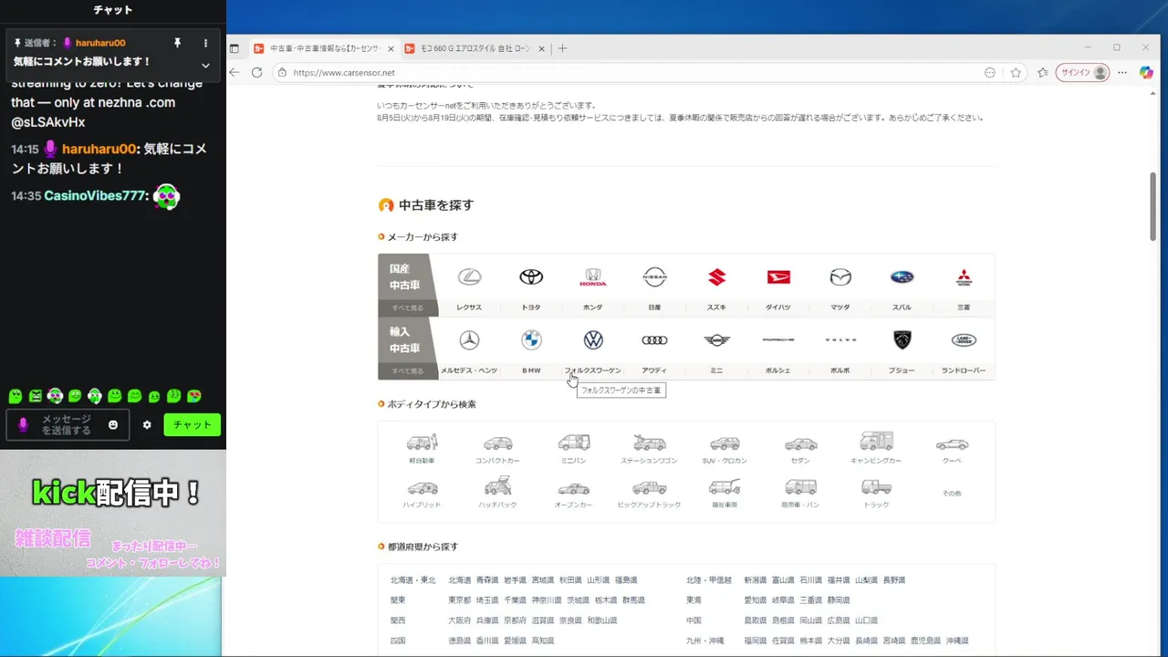Click the browser vertical scrollbar thumb

point(1153,205)
